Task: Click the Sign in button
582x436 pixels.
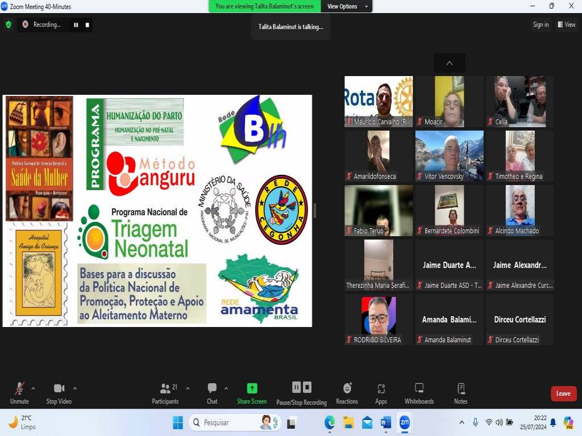Action: [541, 24]
